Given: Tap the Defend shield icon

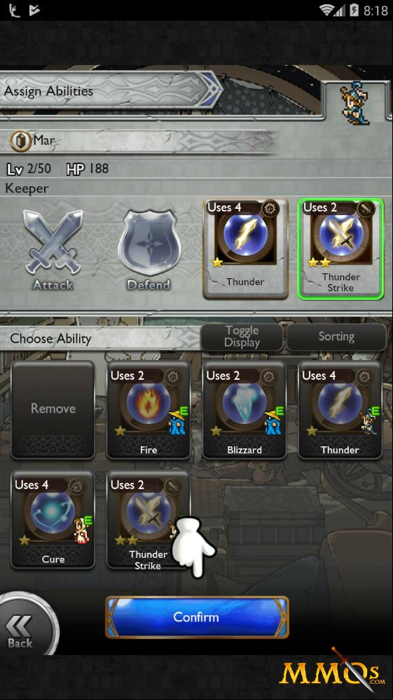Looking at the screenshot, I should pos(149,250).
